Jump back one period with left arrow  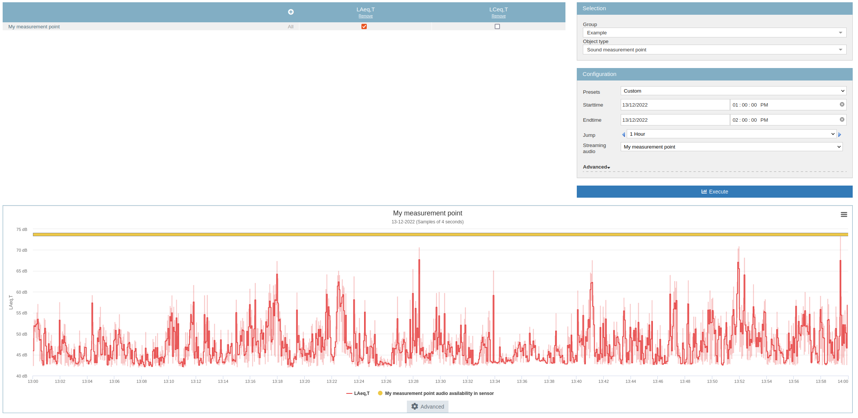[x=623, y=135]
